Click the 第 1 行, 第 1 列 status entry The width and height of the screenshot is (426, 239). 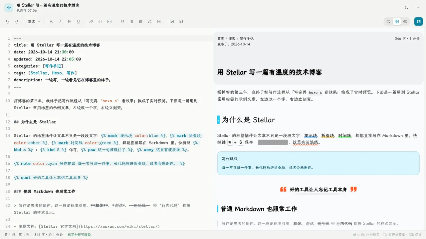pos(17,235)
